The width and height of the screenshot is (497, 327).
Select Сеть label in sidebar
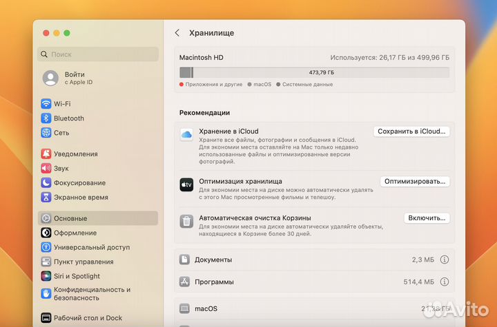click(x=61, y=133)
